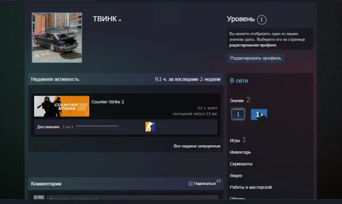Open the Инвентарь link
Screen dimensions: 342x204
(240, 152)
